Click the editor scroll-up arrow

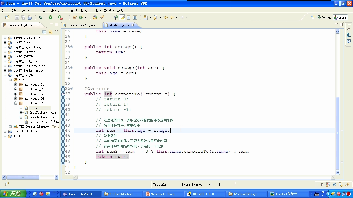pos(338,31)
